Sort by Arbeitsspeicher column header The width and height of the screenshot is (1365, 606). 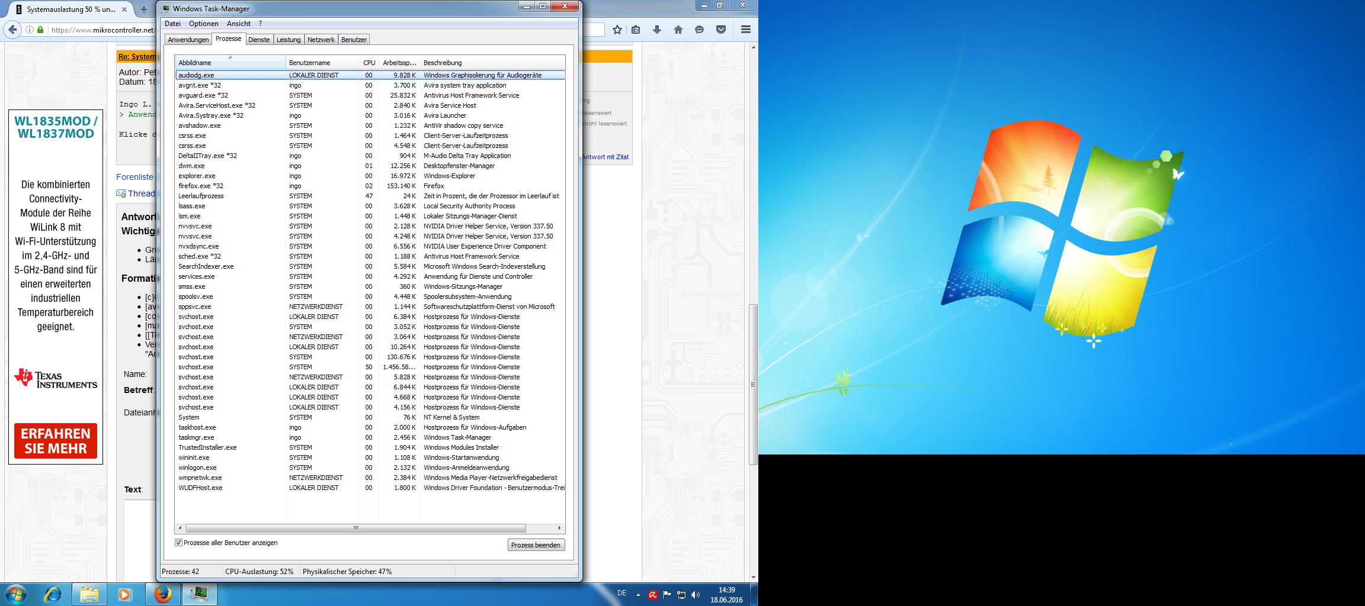point(399,63)
